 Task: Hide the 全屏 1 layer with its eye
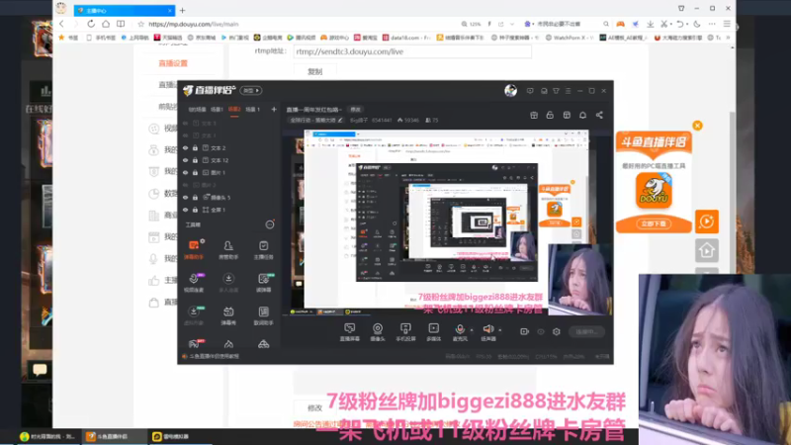[185, 210]
